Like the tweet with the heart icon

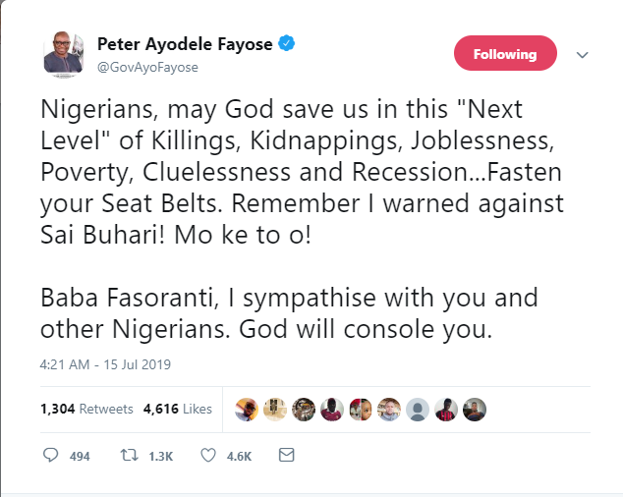[x=208, y=456]
